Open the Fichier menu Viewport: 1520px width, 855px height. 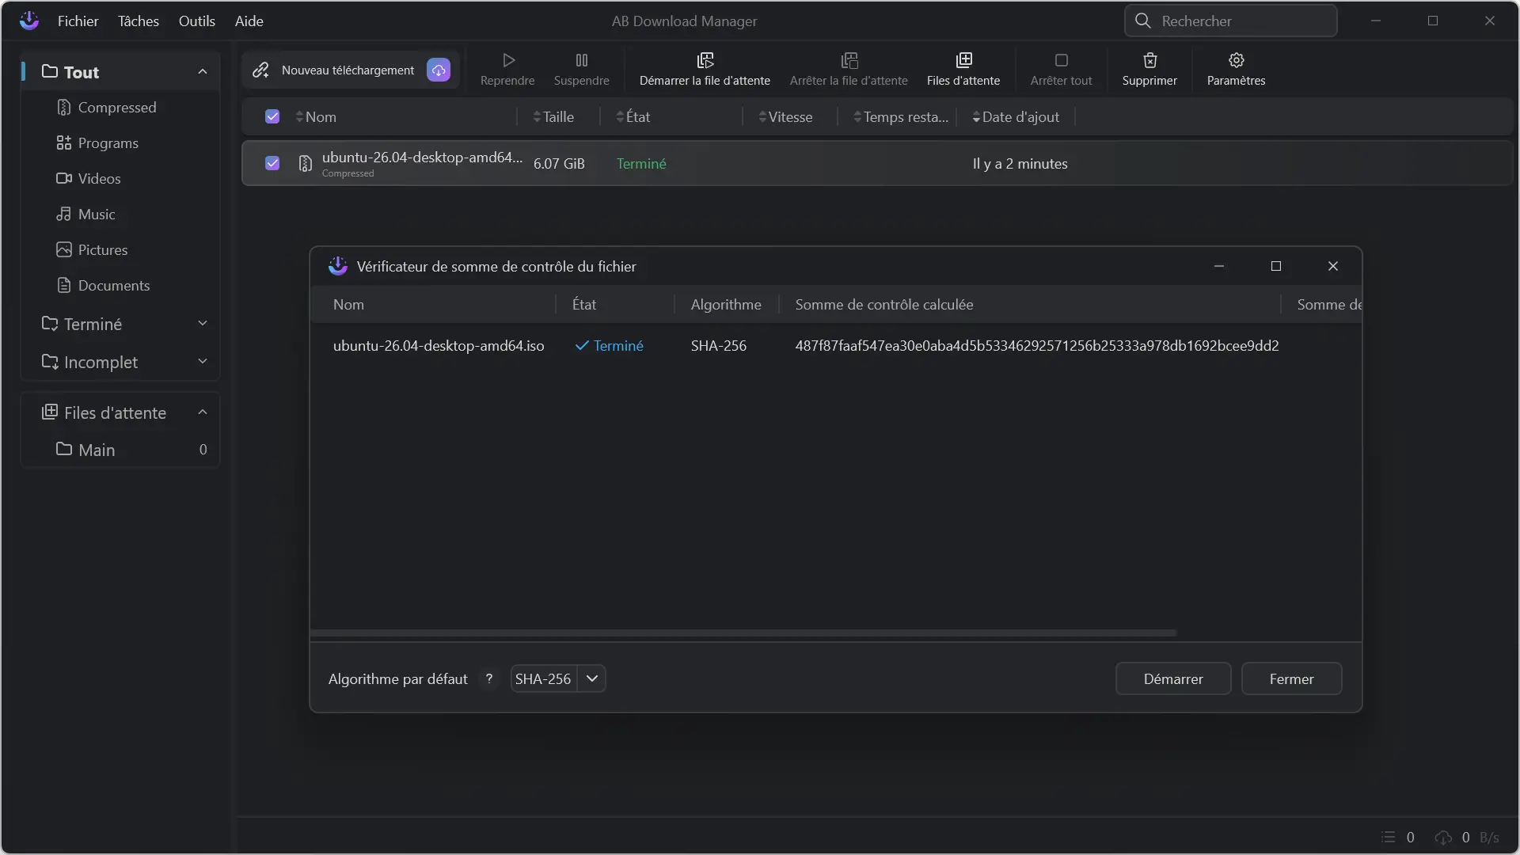coord(78,21)
